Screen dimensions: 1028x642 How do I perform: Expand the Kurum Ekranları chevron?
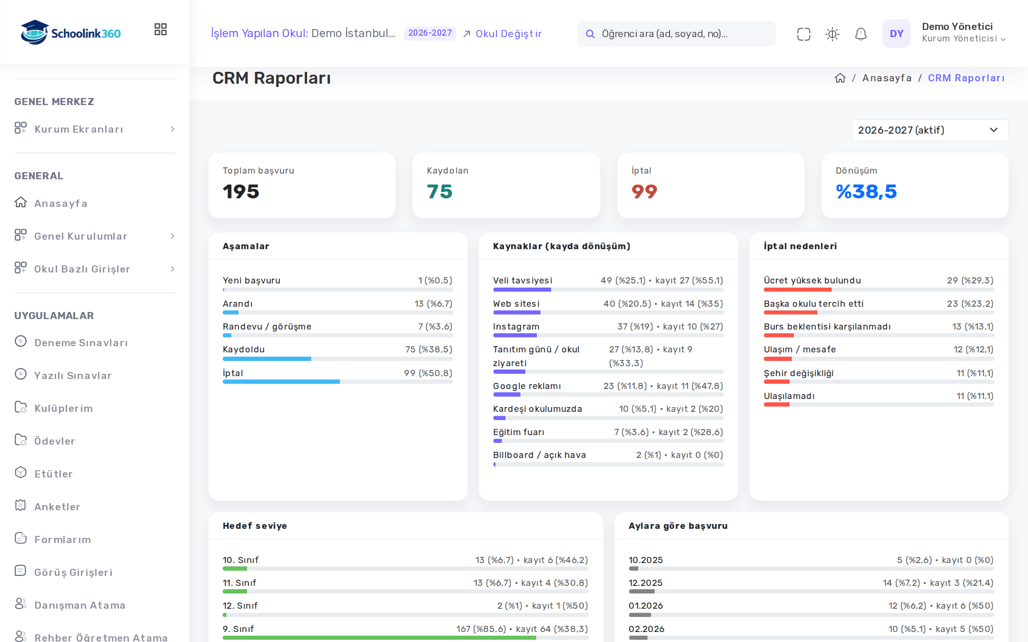tap(172, 129)
